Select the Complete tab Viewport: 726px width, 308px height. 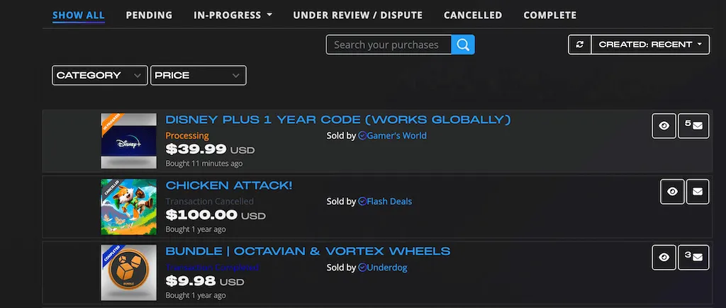tap(549, 15)
